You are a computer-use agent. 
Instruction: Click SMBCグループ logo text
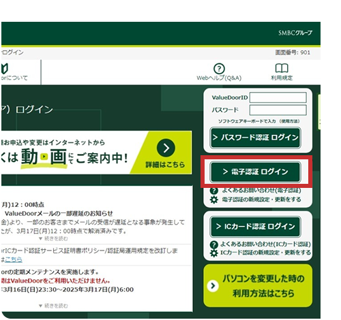(x=295, y=33)
